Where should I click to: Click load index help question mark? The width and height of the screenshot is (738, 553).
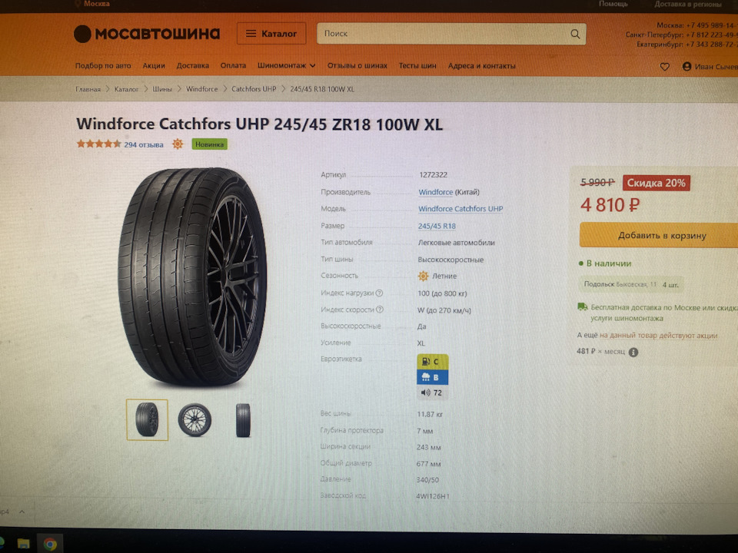[x=379, y=293]
